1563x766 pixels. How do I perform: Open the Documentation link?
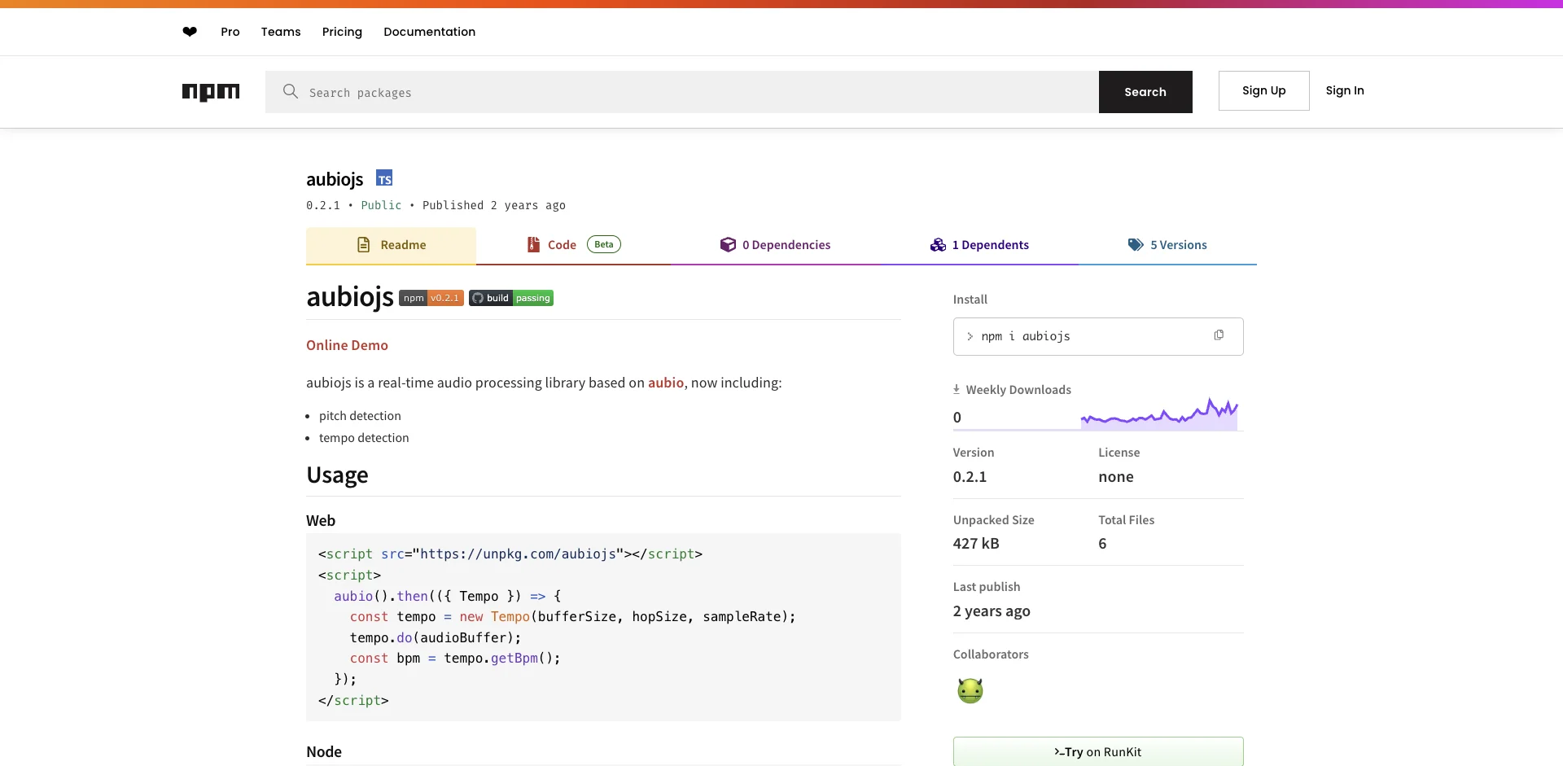[x=430, y=32]
